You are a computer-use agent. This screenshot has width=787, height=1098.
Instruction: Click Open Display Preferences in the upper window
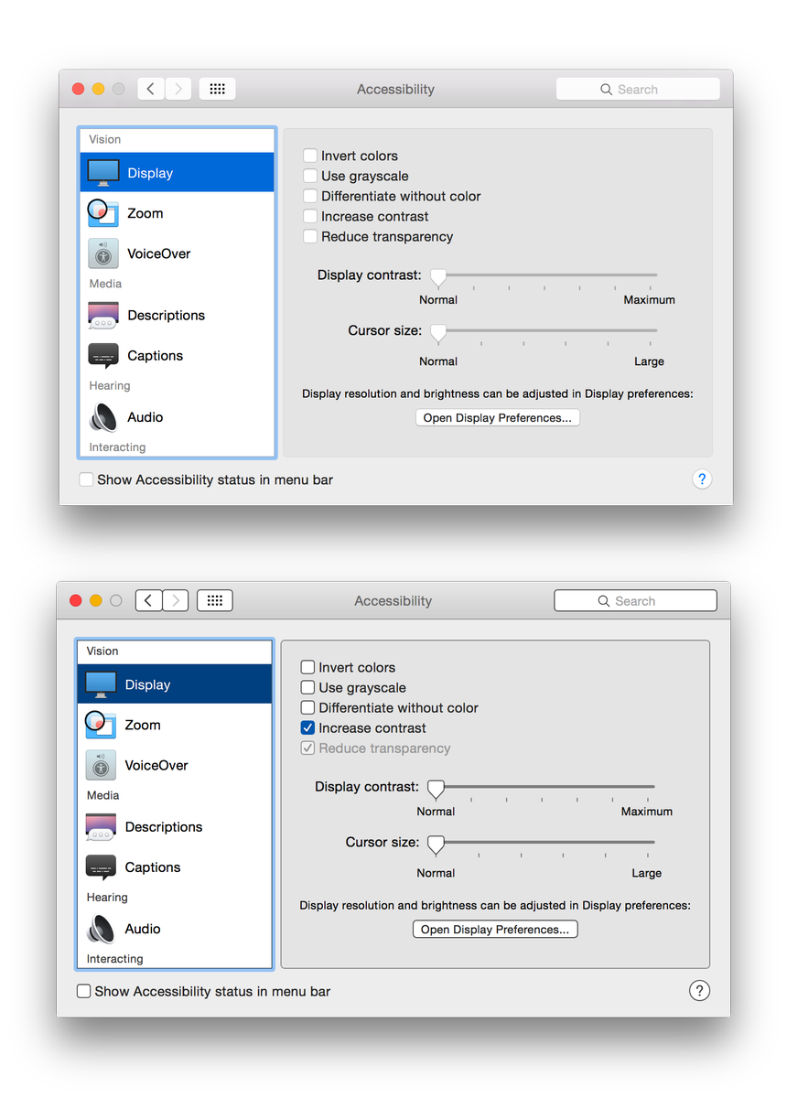point(497,418)
